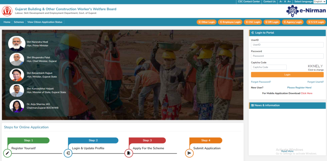This screenshot has width=327, height=161.
Task: Click the Welfare Board logo emblem
Action: pyautogui.click(x=7, y=11)
